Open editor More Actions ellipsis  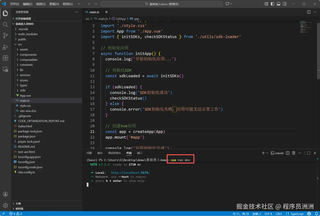tap(315, 12)
